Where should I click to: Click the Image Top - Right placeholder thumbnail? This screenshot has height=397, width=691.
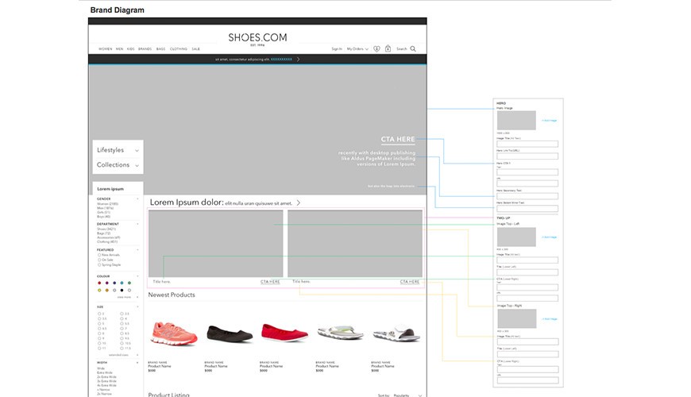coord(517,318)
